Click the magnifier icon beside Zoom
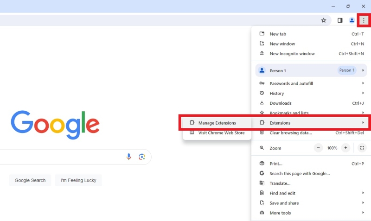Viewport: 371px width, 221px height. point(262,148)
